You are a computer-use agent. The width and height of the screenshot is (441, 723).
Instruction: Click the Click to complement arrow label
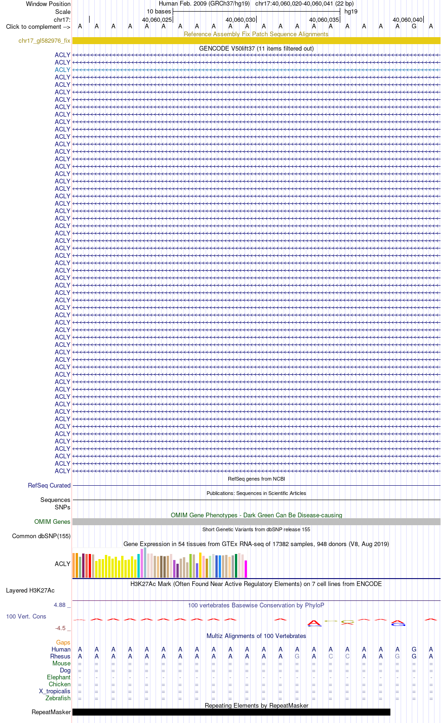(x=38, y=26)
